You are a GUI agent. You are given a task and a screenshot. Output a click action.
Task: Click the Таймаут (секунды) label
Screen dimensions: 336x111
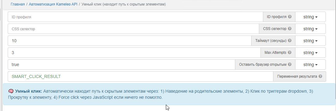click(271, 41)
